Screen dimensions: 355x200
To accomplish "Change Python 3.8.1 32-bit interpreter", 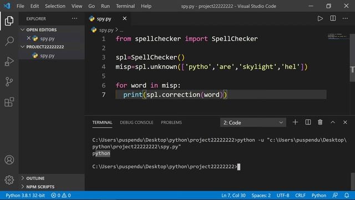I will [25, 195].
